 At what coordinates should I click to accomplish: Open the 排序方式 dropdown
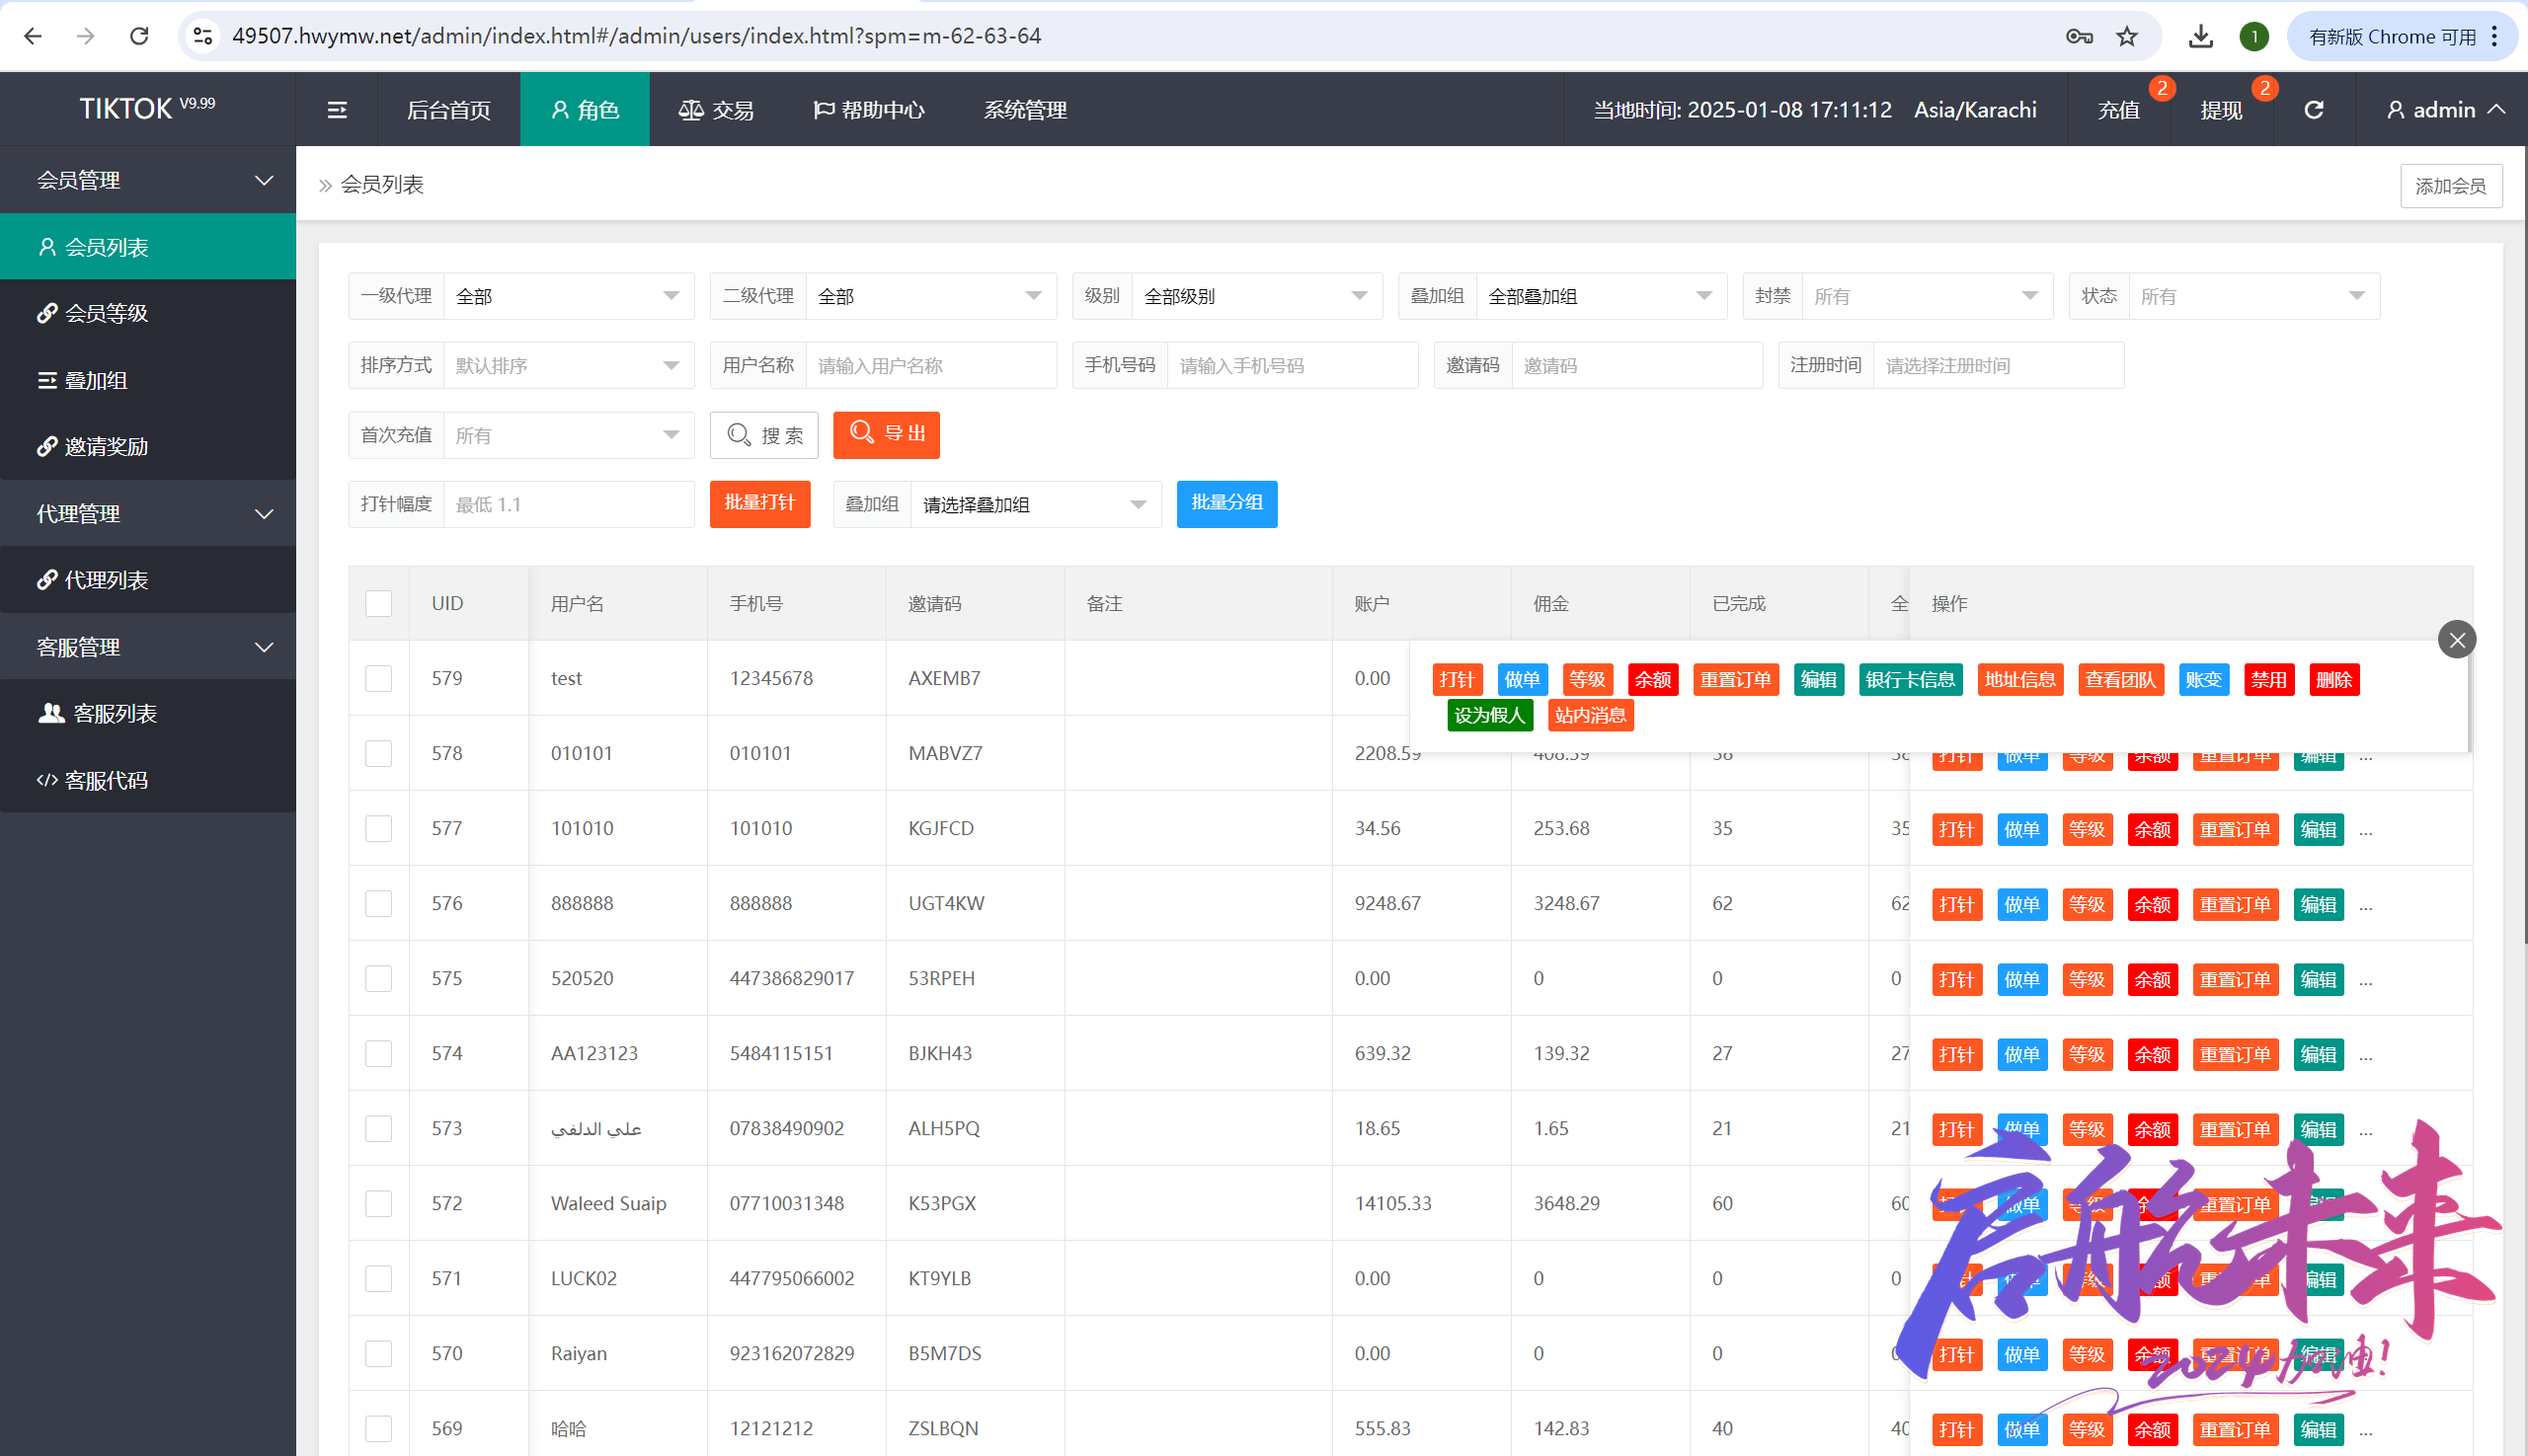(x=568, y=365)
